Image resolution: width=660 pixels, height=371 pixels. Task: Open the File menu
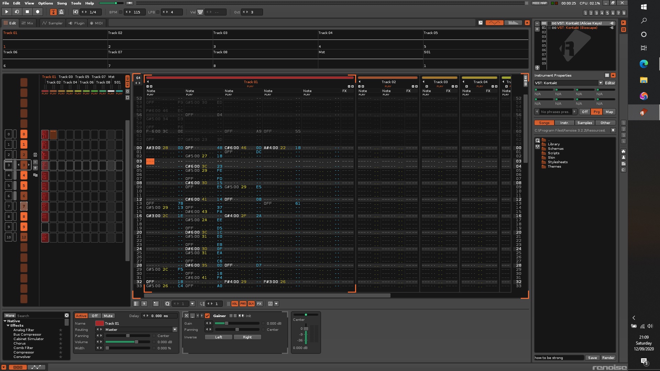6,3
